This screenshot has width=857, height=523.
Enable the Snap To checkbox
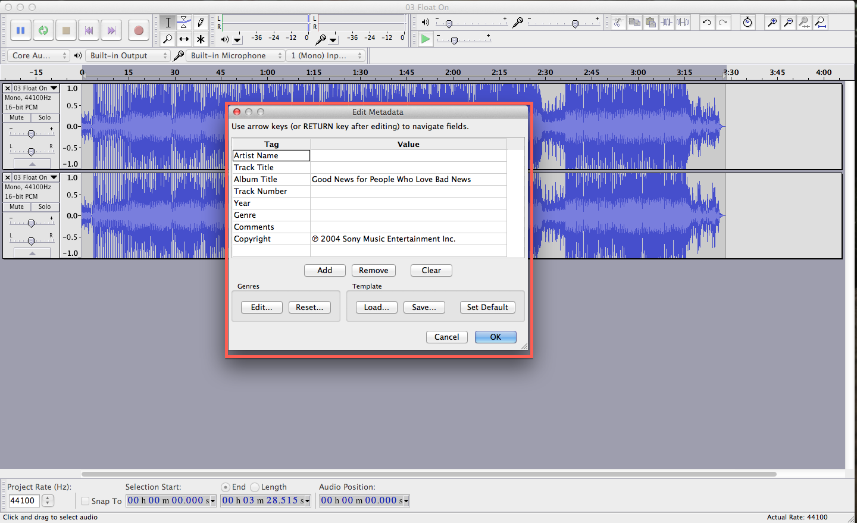click(x=85, y=501)
